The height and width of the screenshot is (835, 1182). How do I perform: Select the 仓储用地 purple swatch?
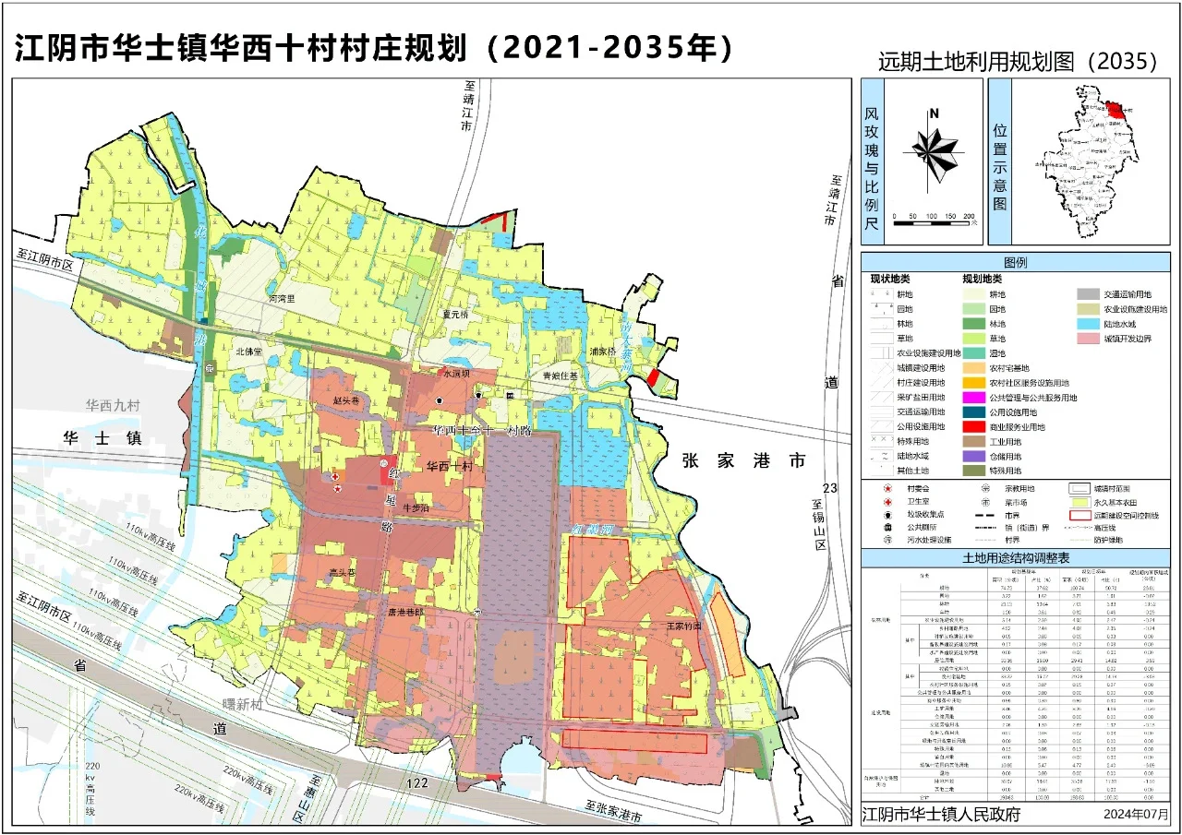pos(974,456)
